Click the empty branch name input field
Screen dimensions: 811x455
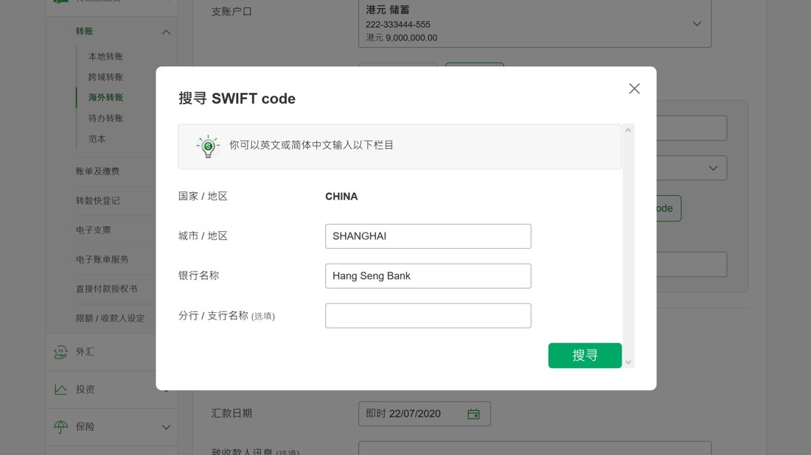click(428, 316)
